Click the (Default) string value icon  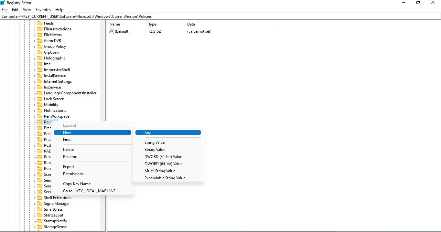pyautogui.click(x=111, y=31)
